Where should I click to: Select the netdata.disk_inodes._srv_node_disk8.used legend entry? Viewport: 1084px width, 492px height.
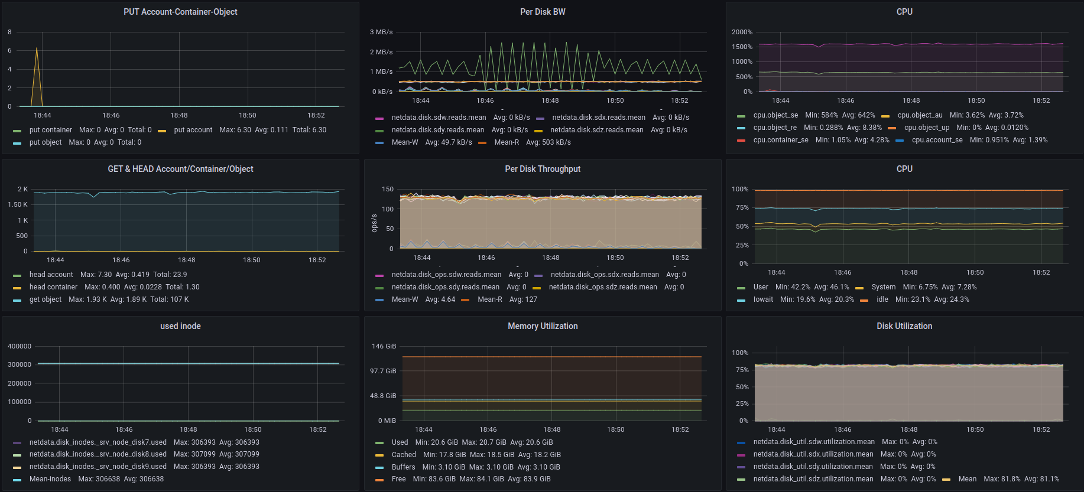point(98,454)
